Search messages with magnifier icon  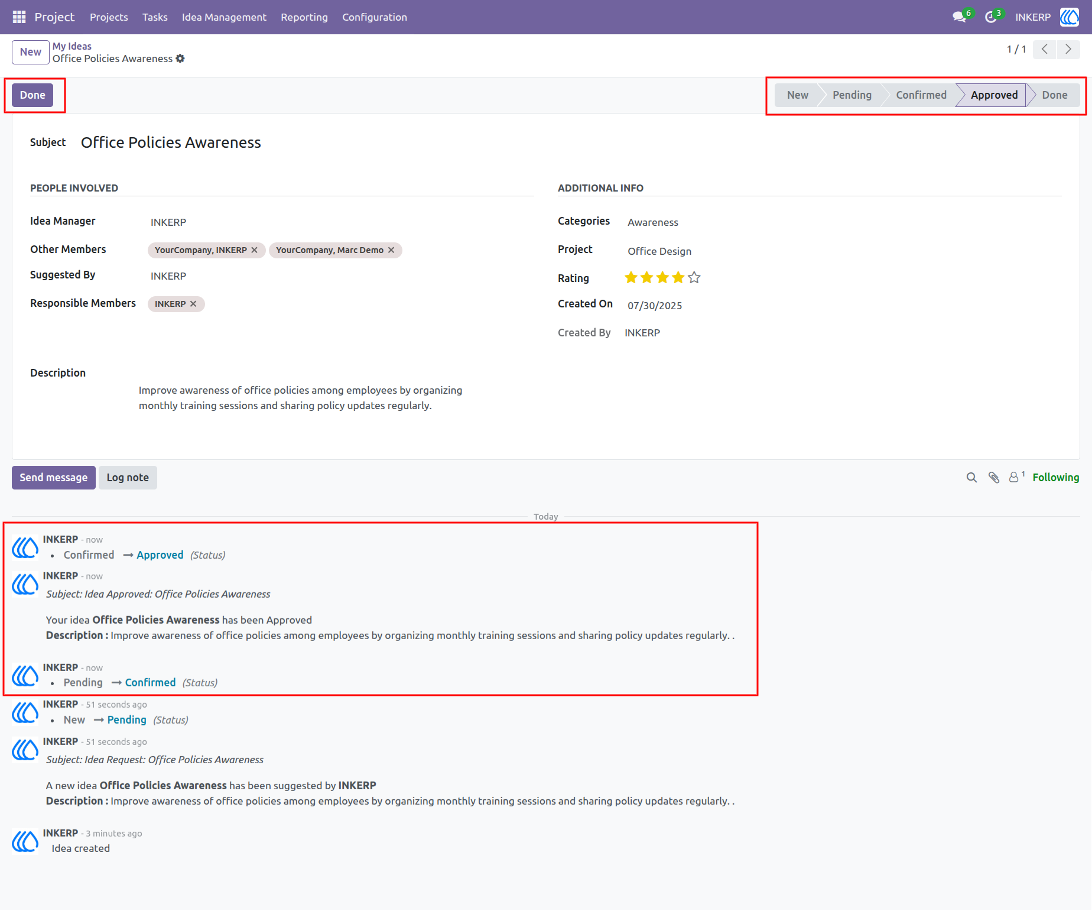point(971,478)
